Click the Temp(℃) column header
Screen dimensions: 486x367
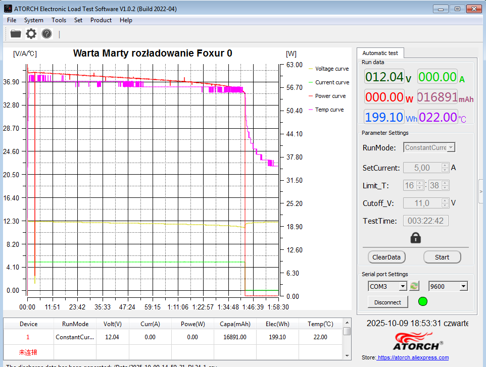320,324
